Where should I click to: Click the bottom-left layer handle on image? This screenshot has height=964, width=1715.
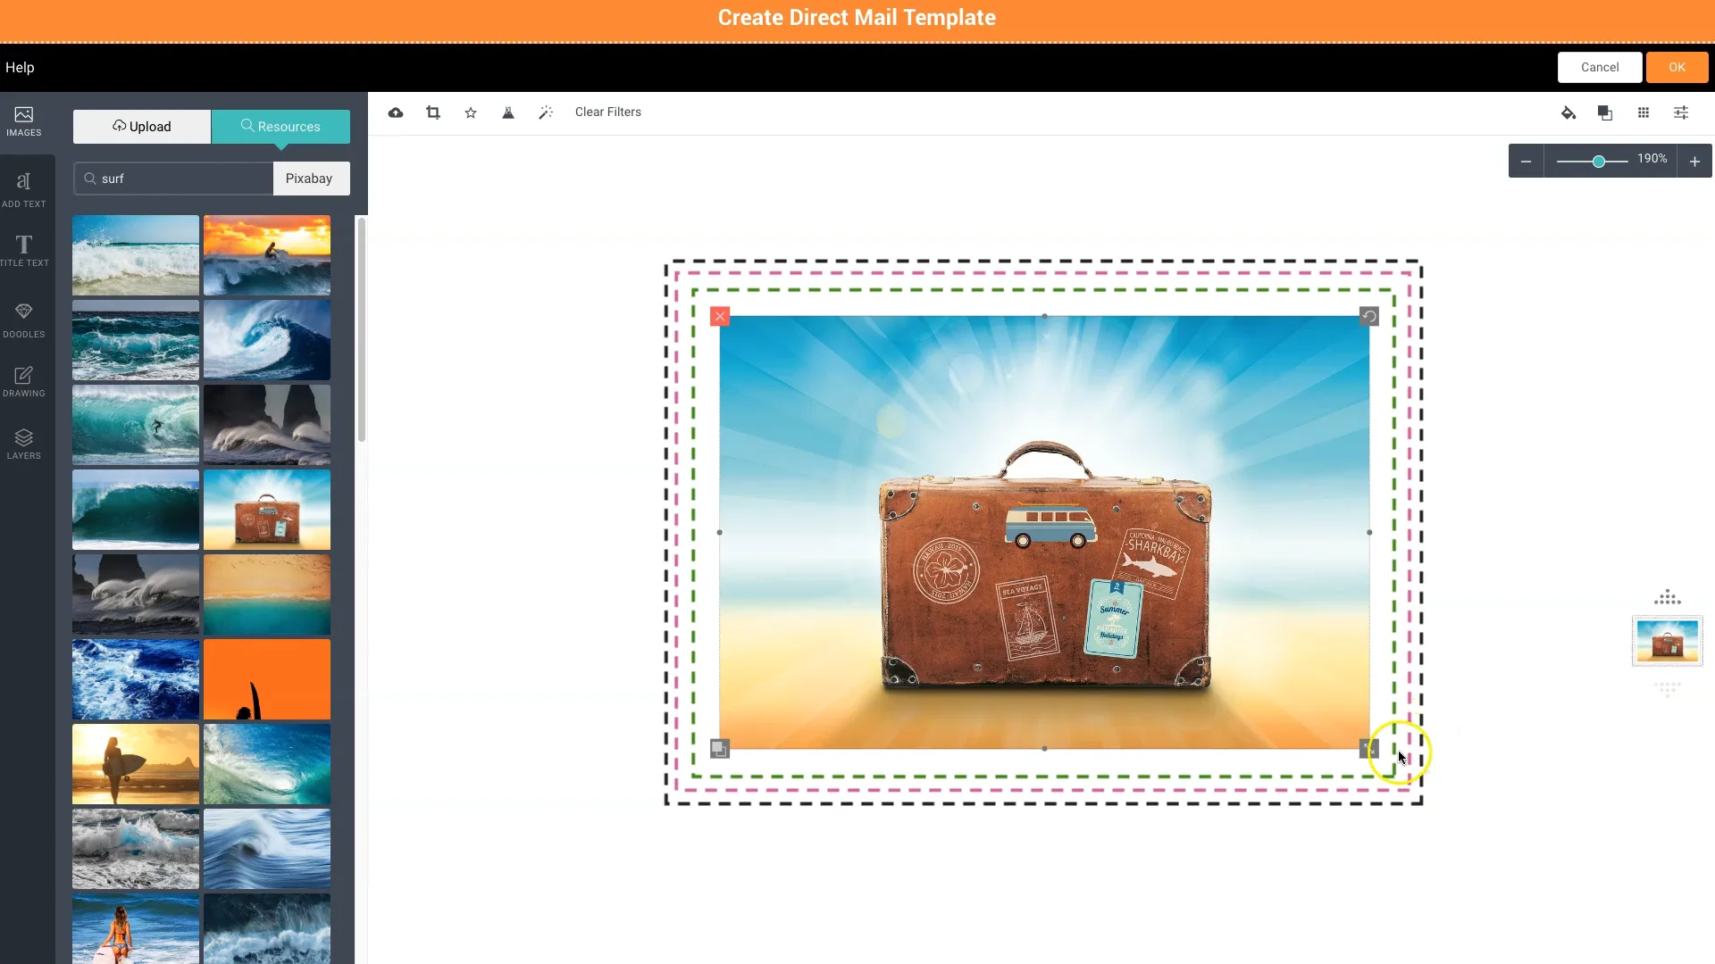point(720,749)
